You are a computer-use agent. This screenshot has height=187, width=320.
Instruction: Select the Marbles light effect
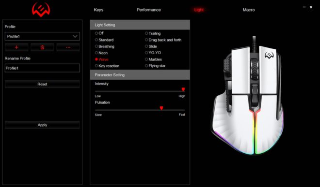pyautogui.click(x=153, y=59)
